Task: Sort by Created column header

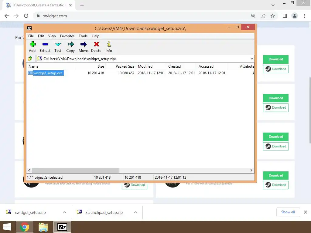Action: (x=182, y=66)
